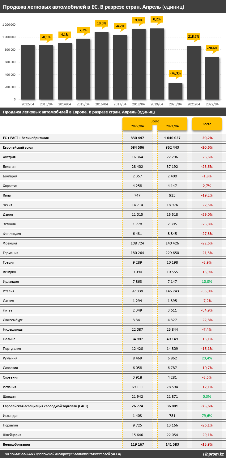The width and height of the screenshot is (226, 458).
Task: Click the rightmost yellow Всего change header
Action: pos(207,124)
